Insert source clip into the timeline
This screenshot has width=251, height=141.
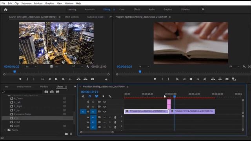(x=78, y=79)
